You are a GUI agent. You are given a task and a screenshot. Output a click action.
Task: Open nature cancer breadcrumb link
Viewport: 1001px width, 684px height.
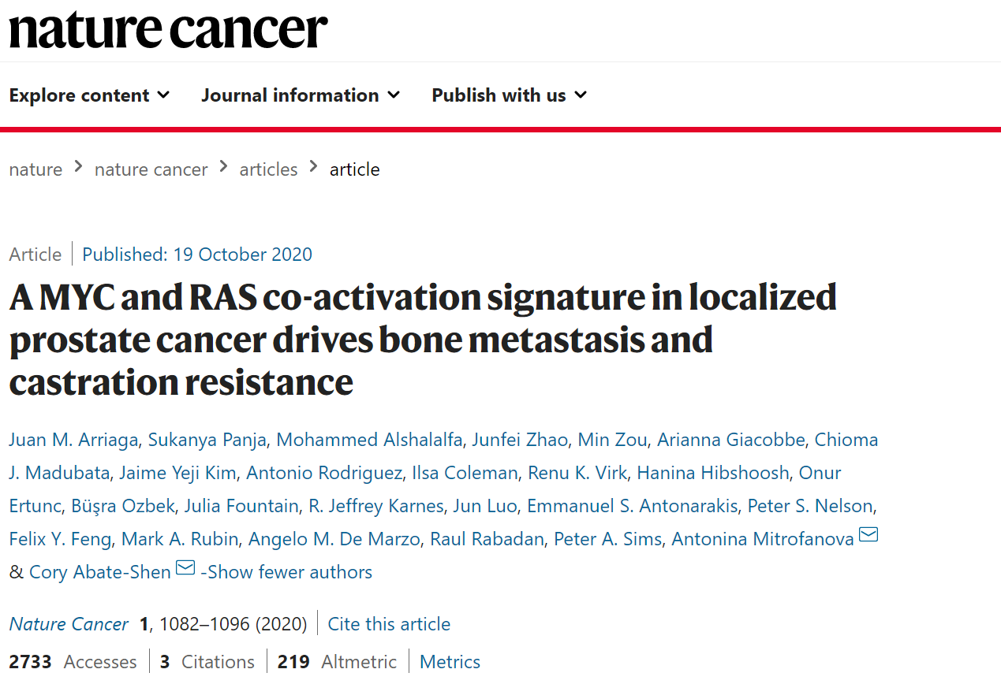[x=151, y=169]
